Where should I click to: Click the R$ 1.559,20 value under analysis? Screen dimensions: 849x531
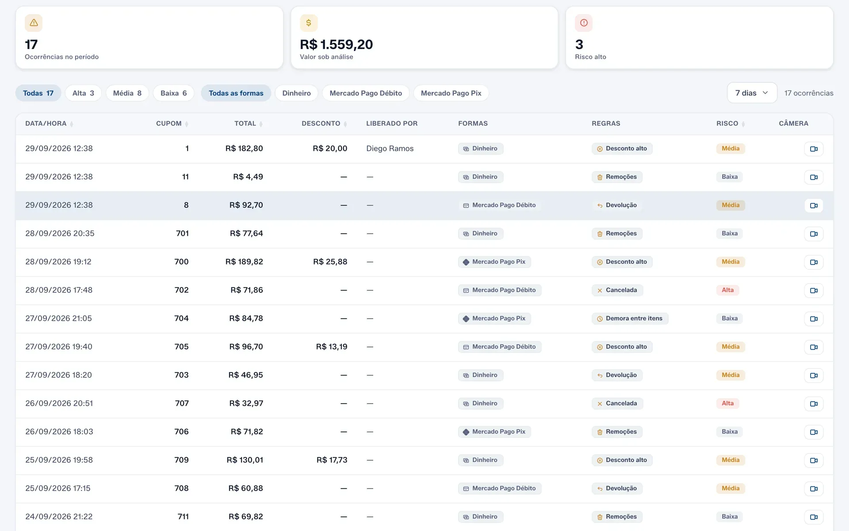[x=337, y=44]
